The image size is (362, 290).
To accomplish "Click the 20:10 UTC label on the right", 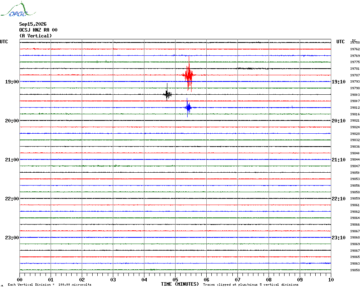I will [339, 121].
